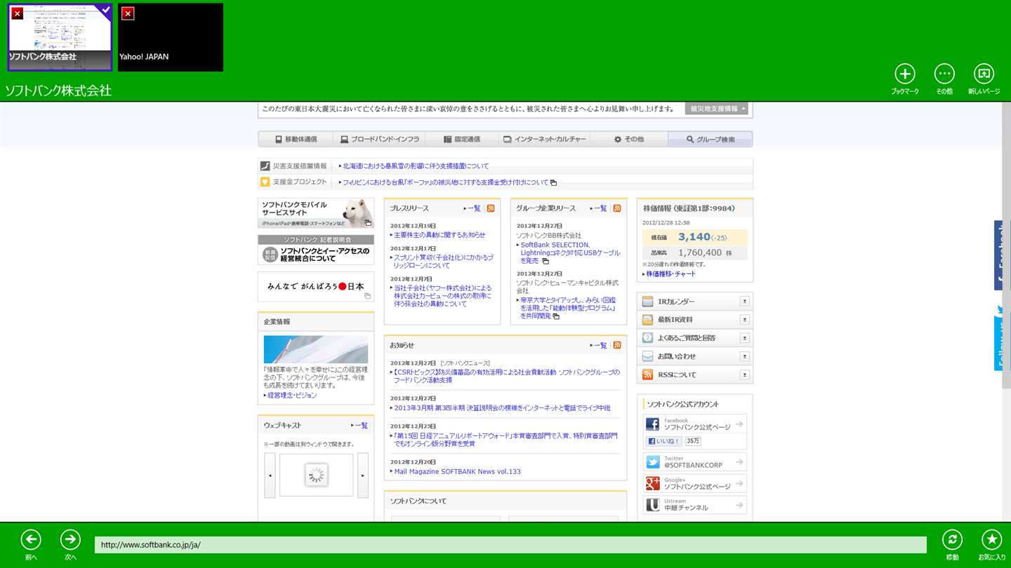Click the グループ企業リリース RSS feed icon
The width and height of the screenshot is (1011, 568).
[x=617, y=208]
